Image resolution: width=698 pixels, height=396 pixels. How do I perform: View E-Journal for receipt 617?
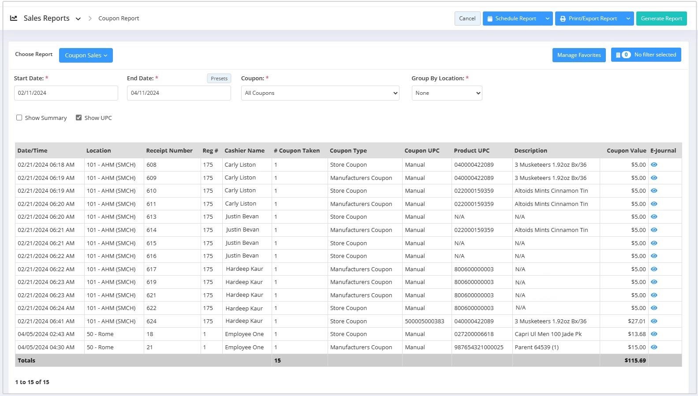point(654,269)
